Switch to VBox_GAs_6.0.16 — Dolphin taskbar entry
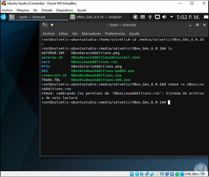209x177 pixels. [99, 17]
